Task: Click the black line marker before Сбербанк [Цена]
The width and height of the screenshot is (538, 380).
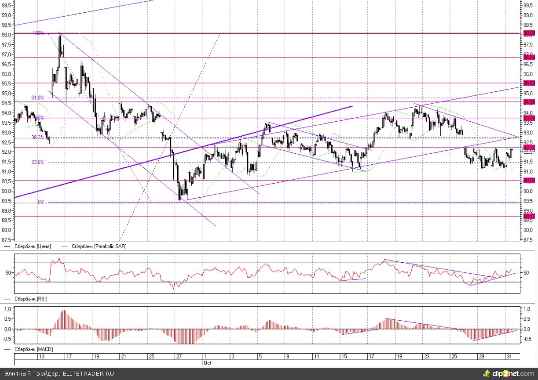Action: 7,247
